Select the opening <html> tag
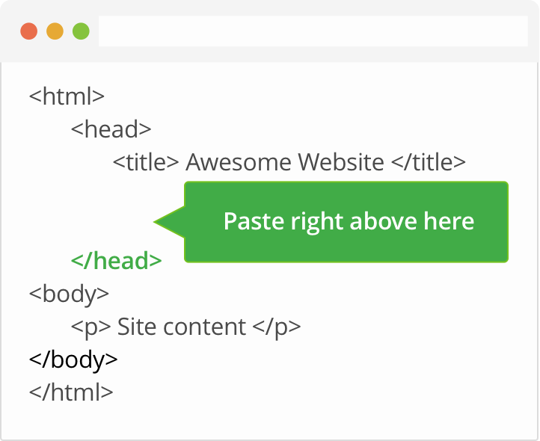 [x=67, y=96]
